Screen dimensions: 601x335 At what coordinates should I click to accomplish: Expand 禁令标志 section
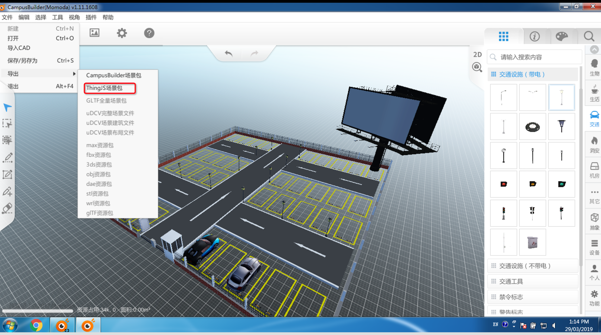point(533,297)
